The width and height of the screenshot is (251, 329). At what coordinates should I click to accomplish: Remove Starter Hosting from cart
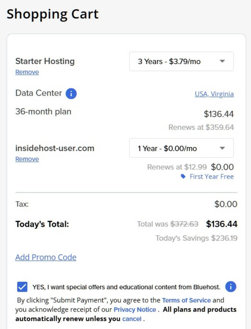27,72
